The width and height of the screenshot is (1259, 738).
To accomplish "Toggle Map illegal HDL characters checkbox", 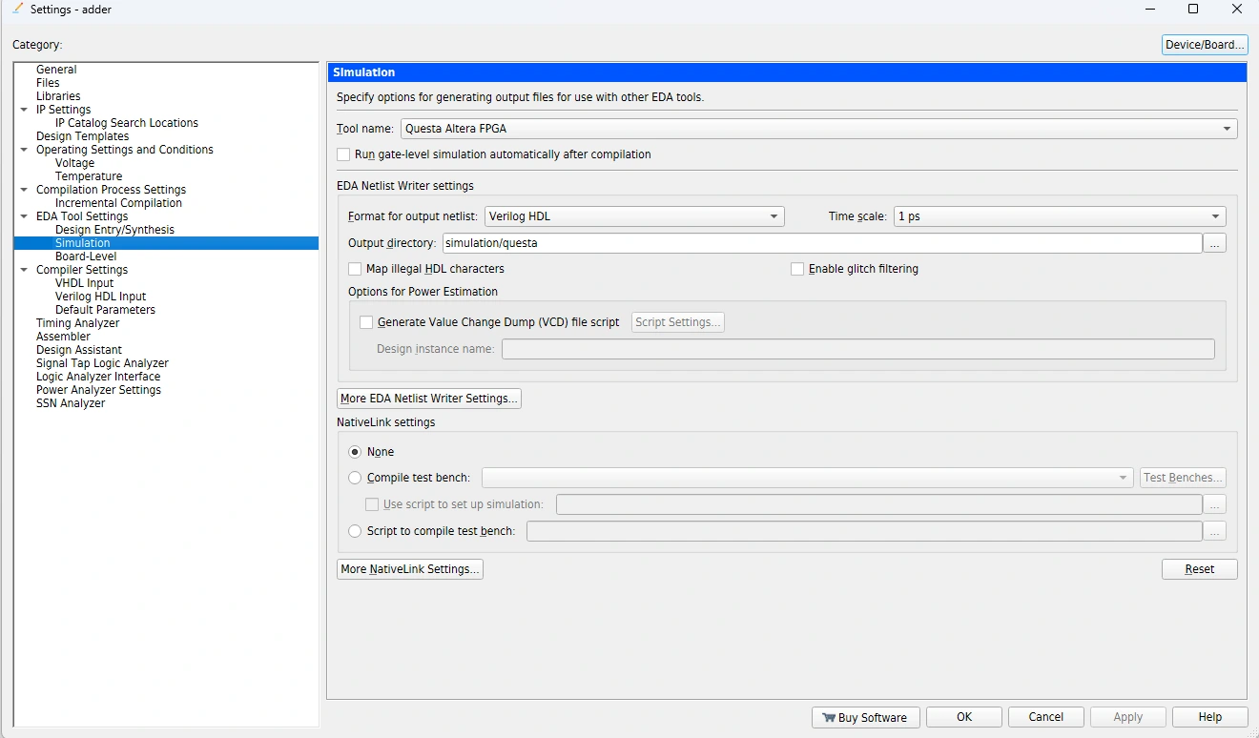I will [x=356, y=269].
